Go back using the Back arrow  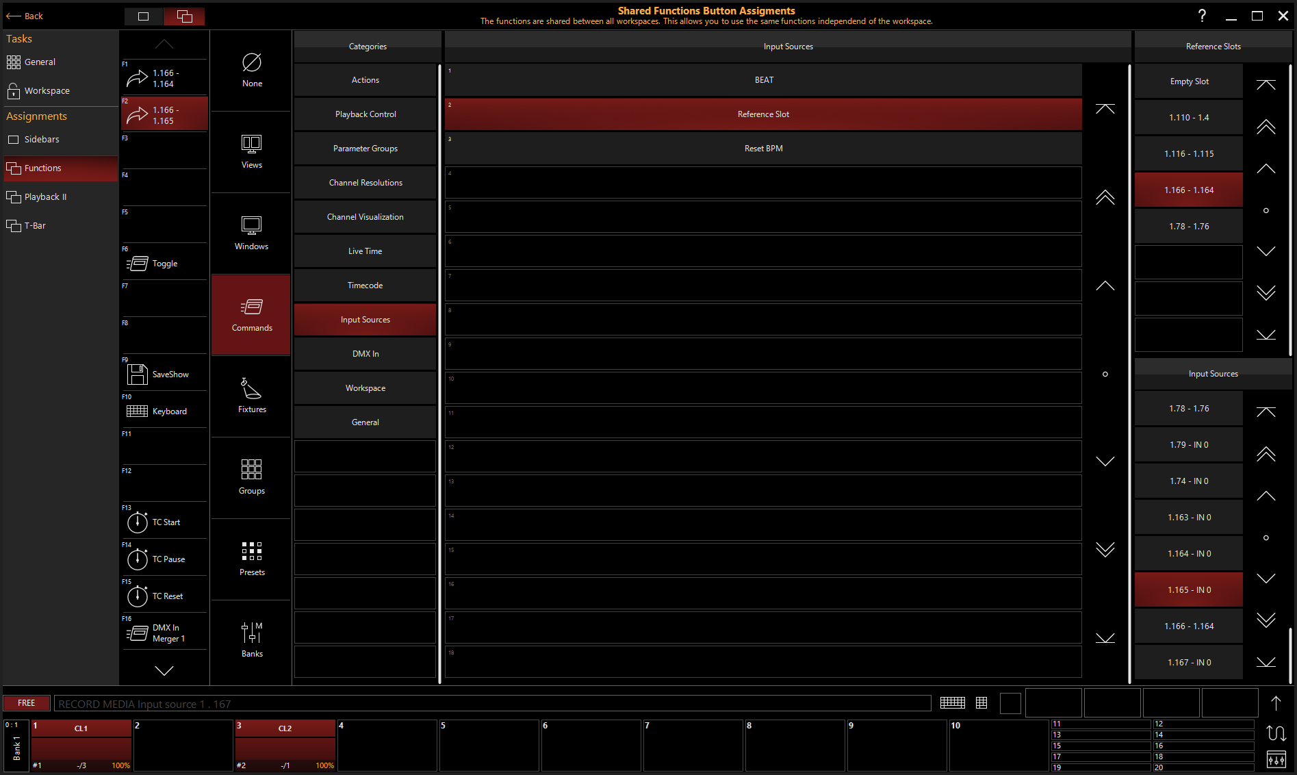(25, 16)
